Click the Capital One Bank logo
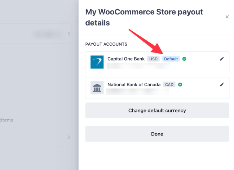 (97, 62)
